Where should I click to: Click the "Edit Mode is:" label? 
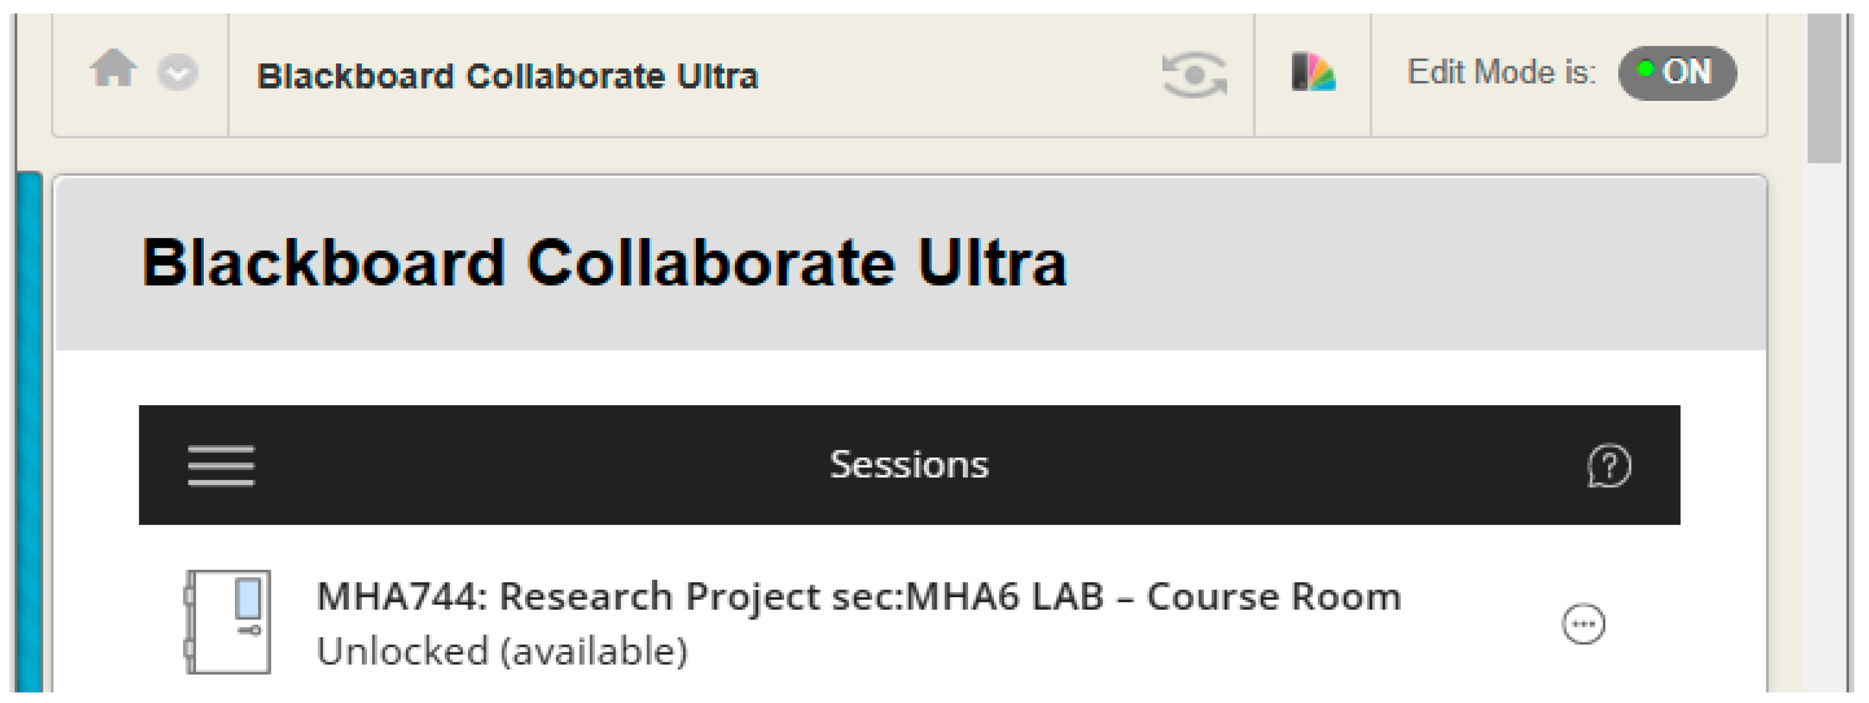1501,73
